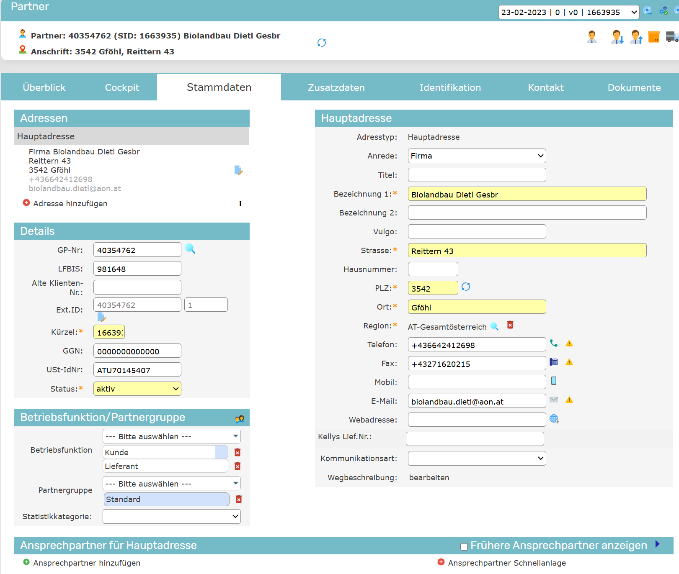Click into the Mobil input field
The height and width of the screenshot is (574, 679).
tap(477, 382)
